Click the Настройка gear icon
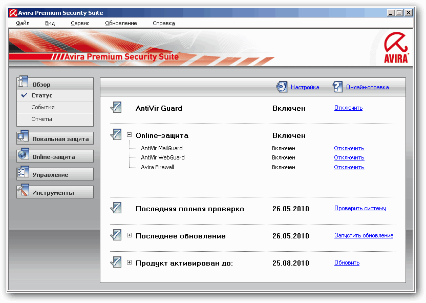 (x=282, y=87)
